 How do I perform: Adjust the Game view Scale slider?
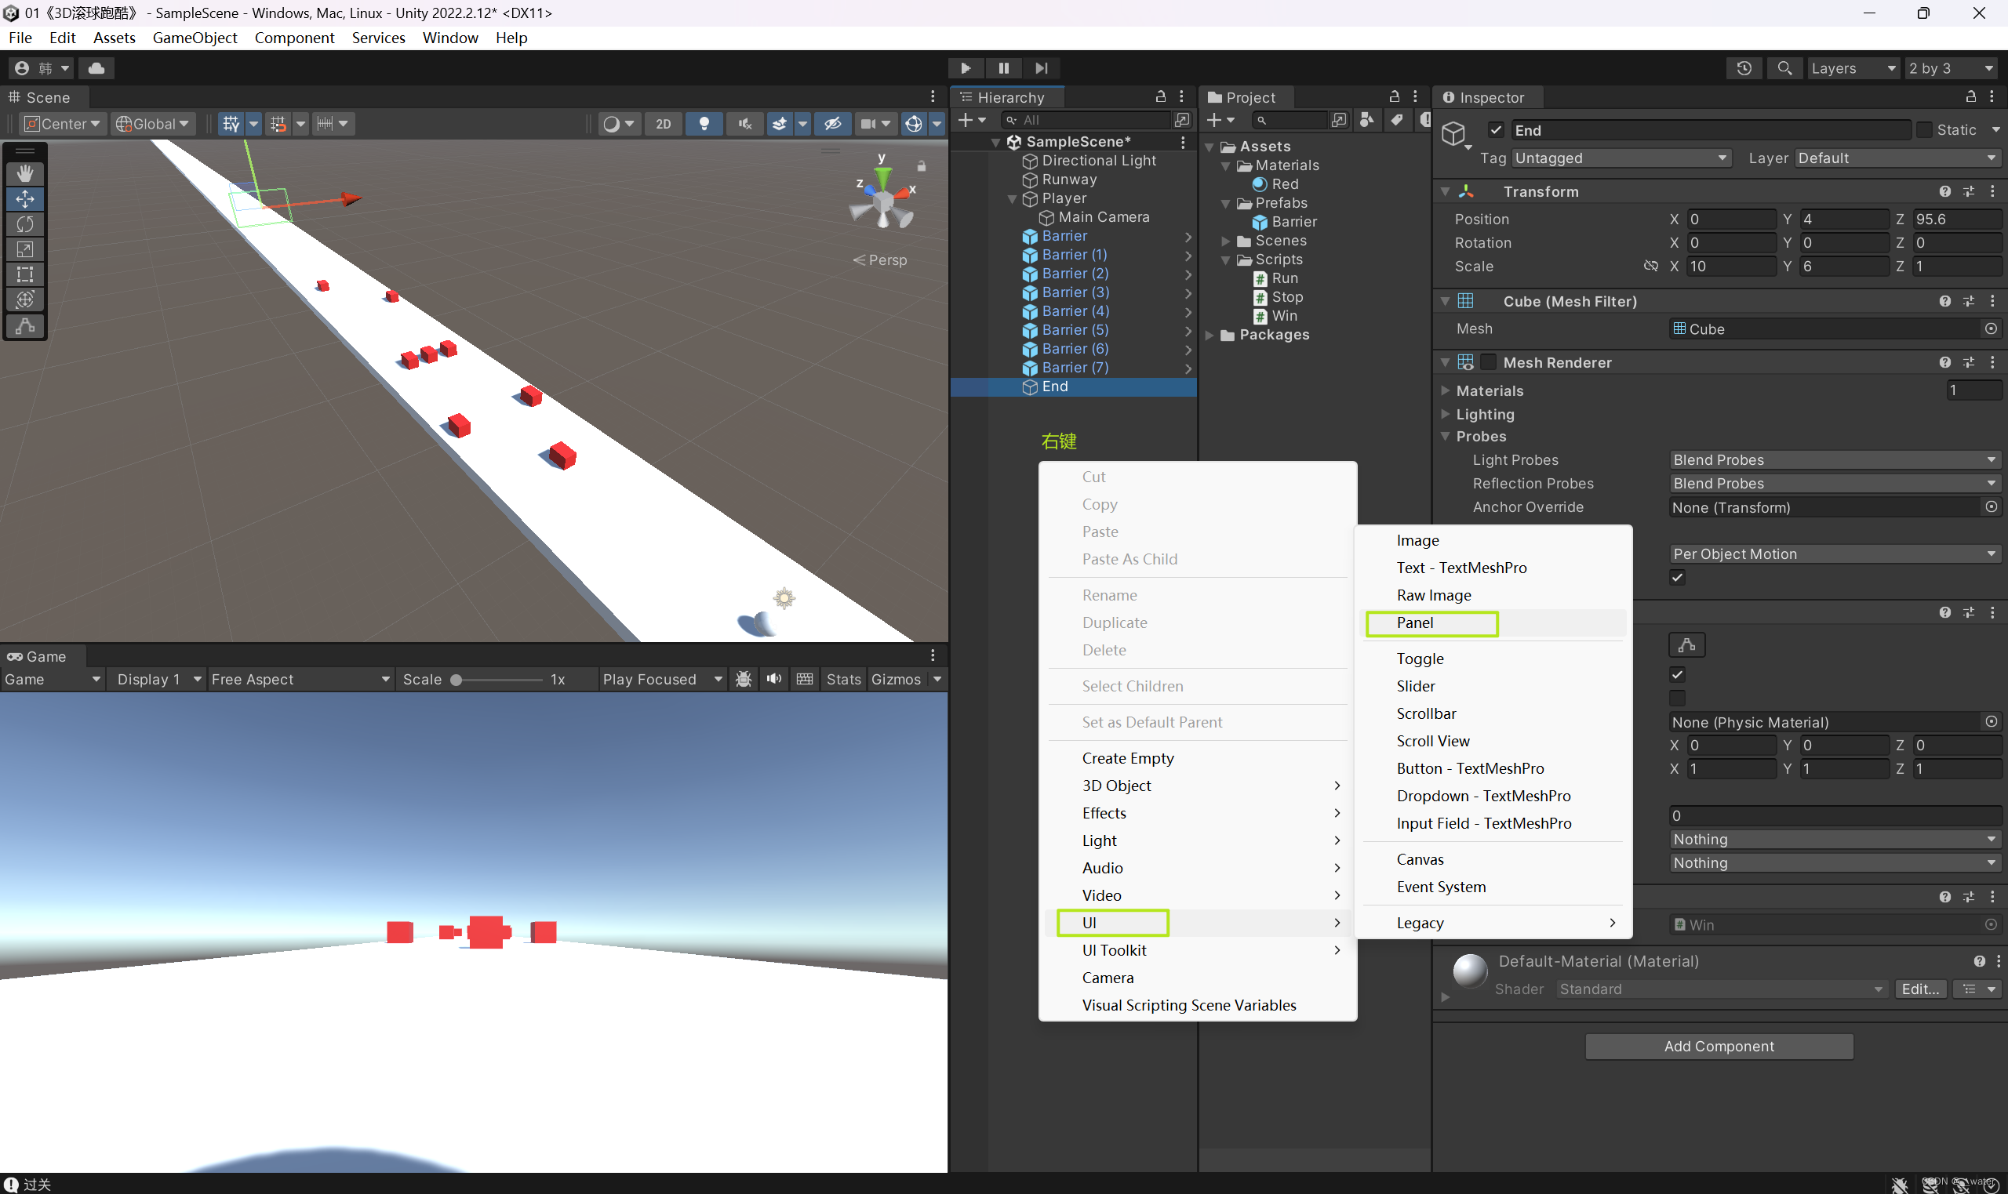(x=457, y=680)
